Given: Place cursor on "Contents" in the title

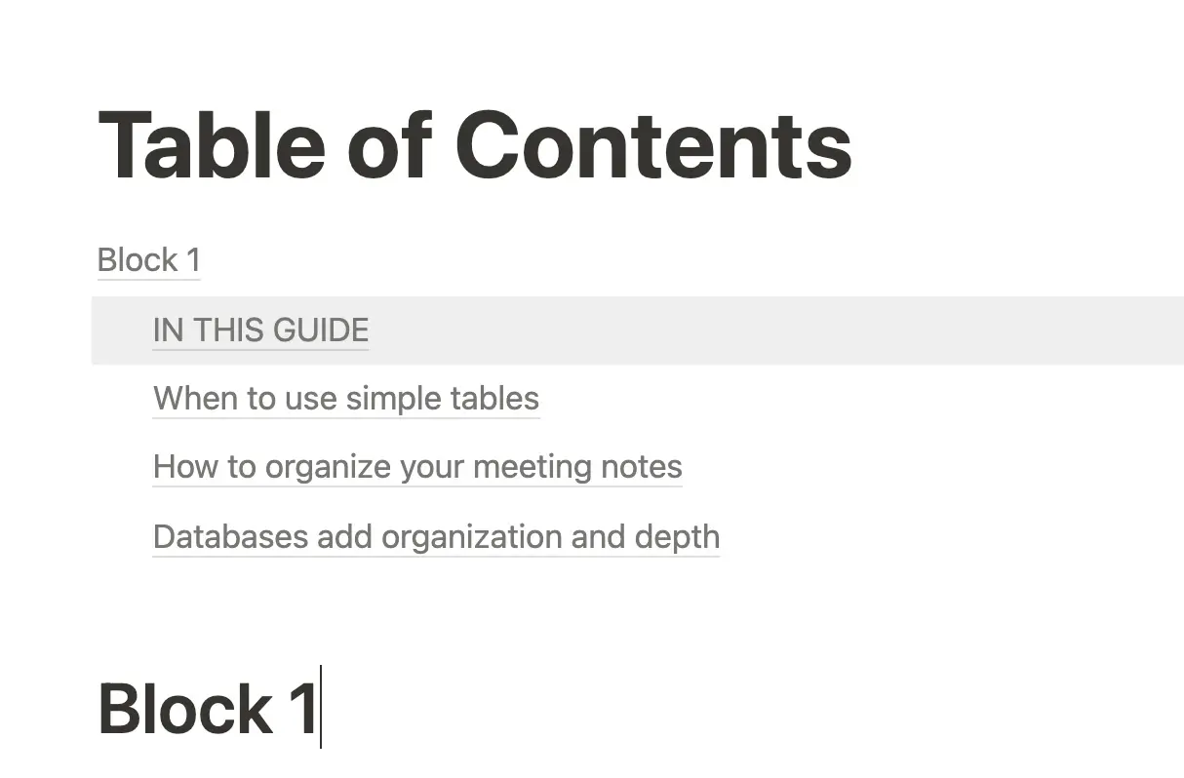Looking at the screenshot, I should (x=652, y=146).
